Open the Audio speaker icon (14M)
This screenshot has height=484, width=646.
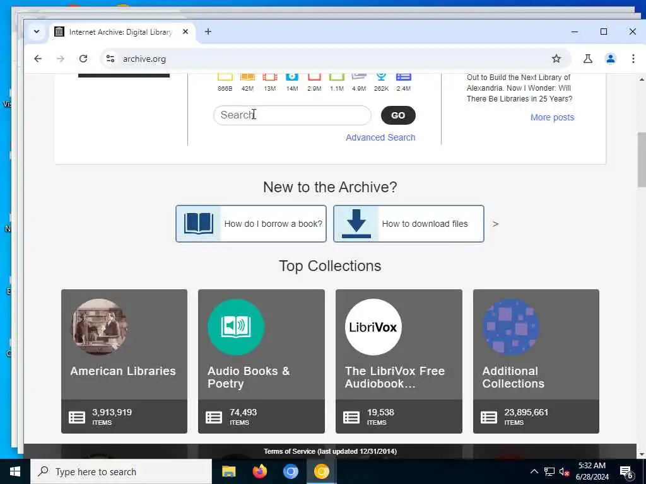[x=292, y=77]
